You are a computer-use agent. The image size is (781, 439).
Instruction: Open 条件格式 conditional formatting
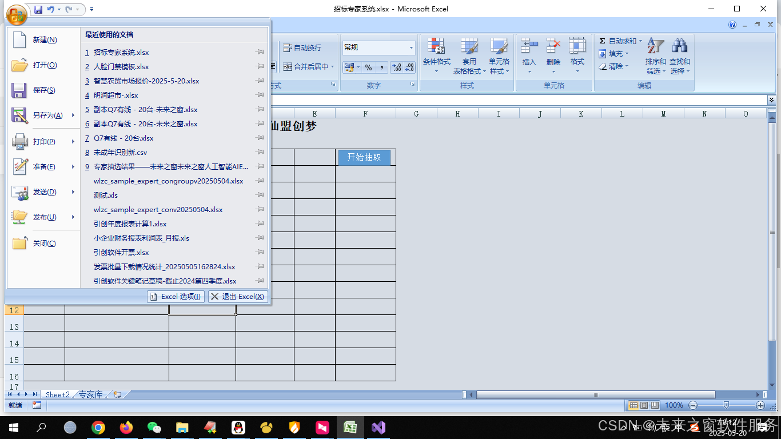(436, 56)
